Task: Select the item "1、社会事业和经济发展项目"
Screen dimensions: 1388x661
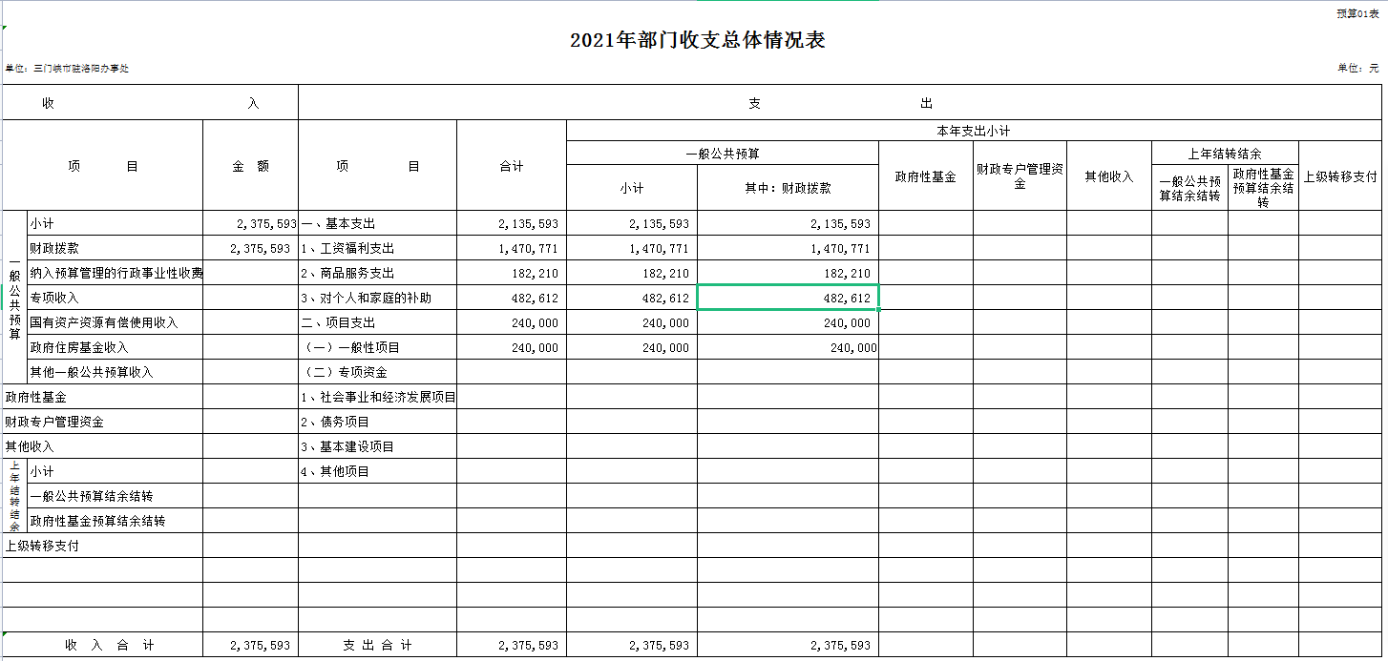Action: (x=379, y=397)
